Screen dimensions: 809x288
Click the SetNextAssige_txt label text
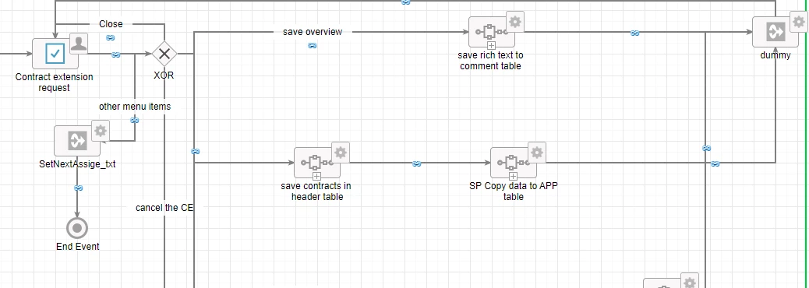point(77,163)
